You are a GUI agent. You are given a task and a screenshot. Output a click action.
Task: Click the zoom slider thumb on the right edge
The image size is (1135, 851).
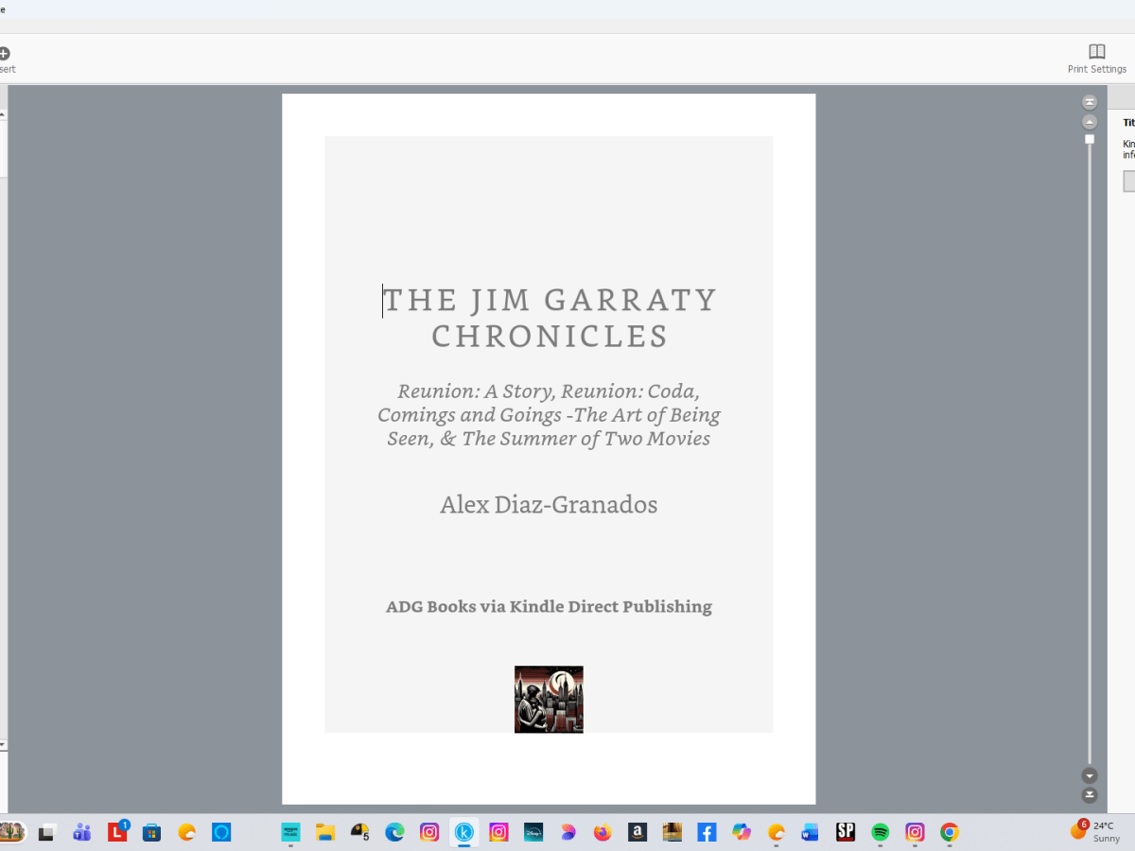click(x=1090, y=139)
